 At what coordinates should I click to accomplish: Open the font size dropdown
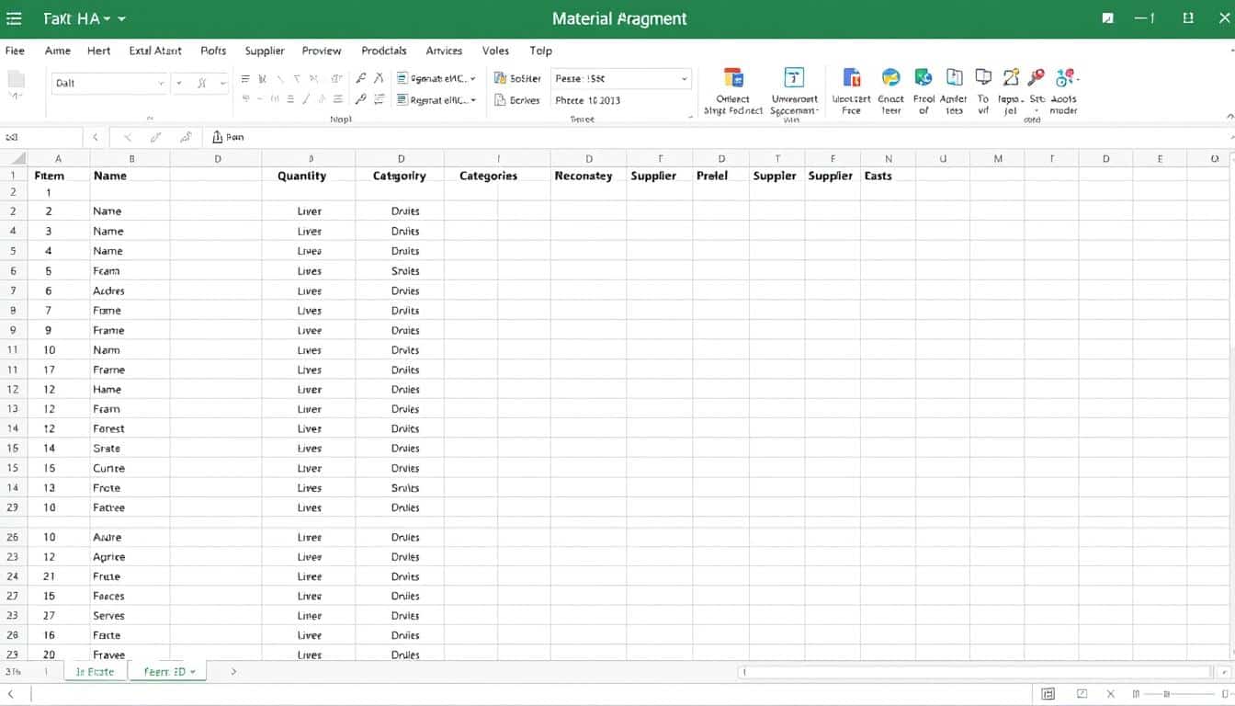(x=221, y=83)
